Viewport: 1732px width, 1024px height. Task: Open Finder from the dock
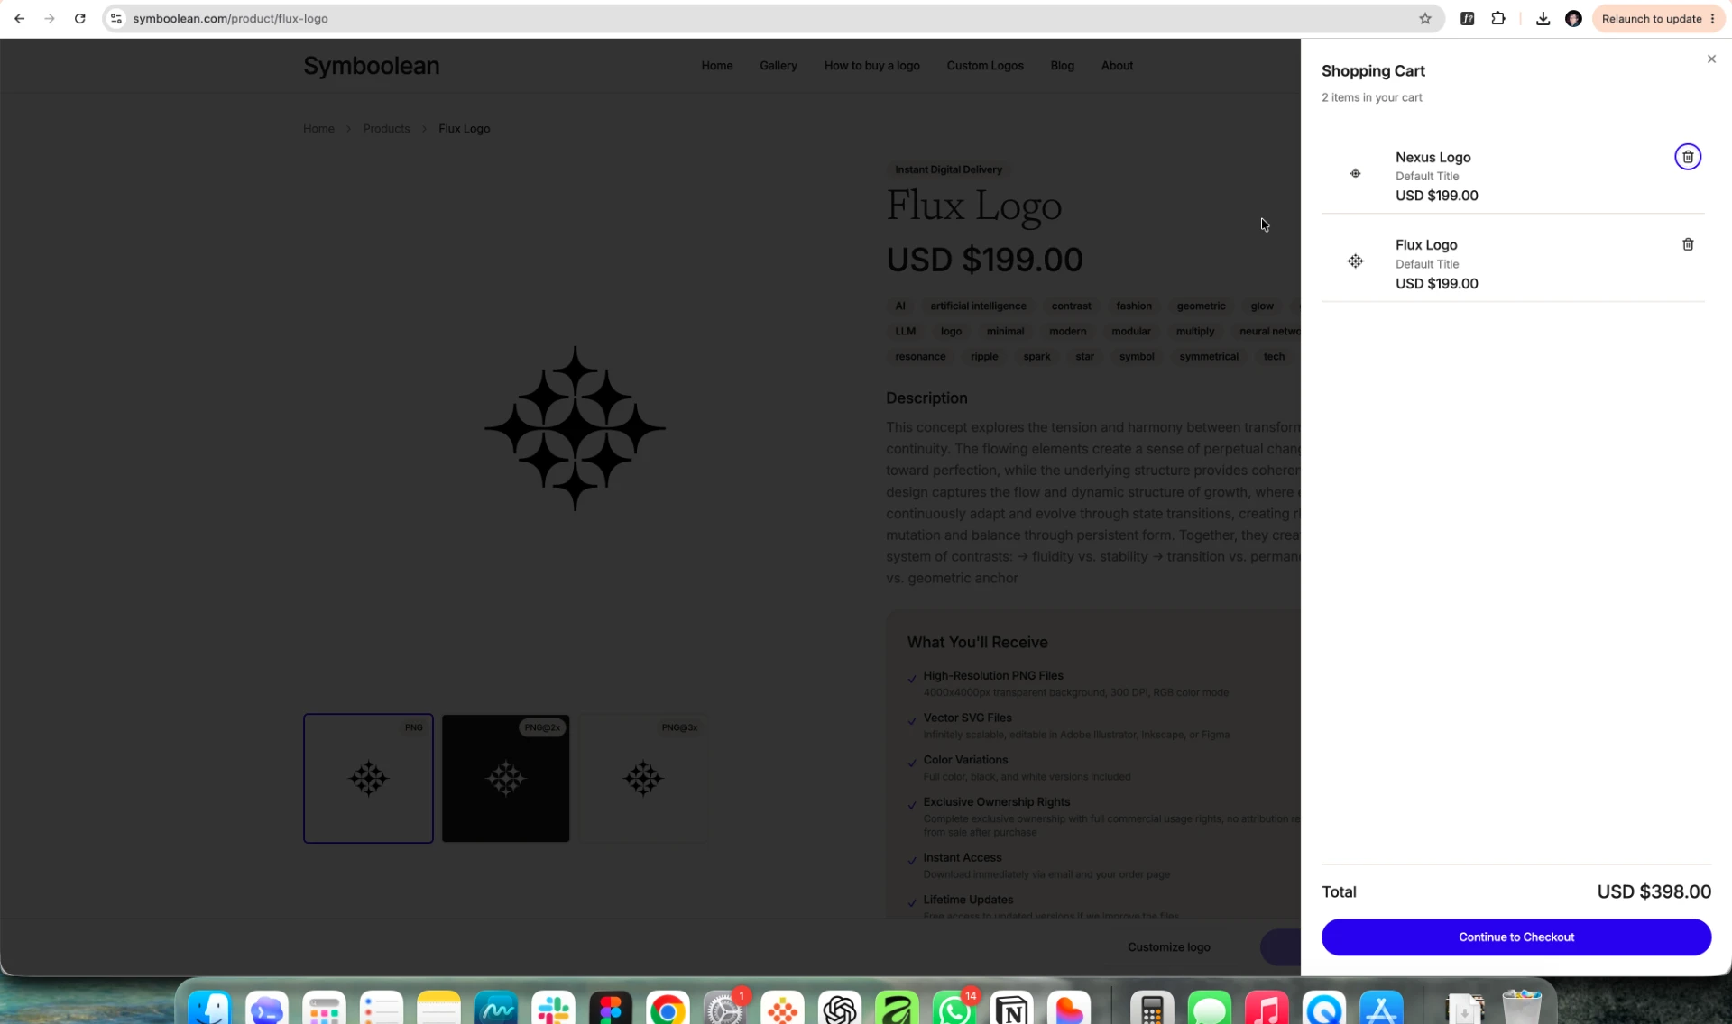209,1010
